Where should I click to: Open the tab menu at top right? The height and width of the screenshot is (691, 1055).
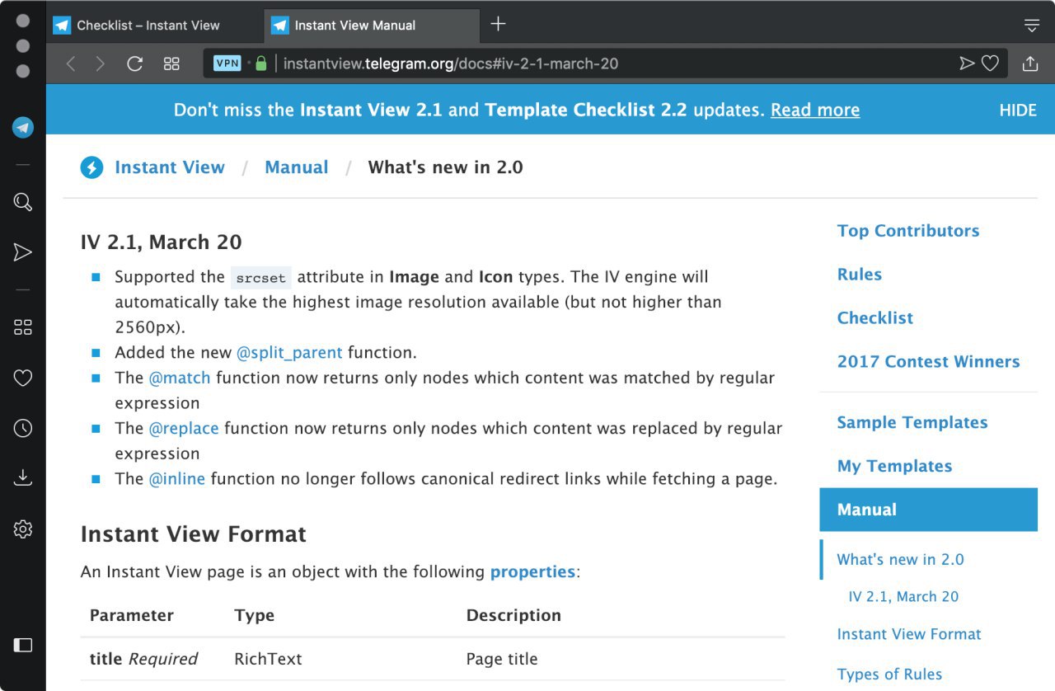[1031, 26]
